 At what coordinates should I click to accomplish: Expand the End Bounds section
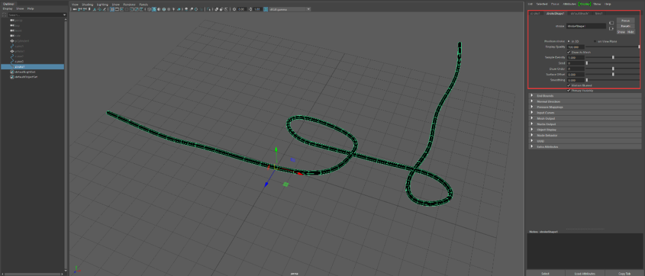(584, 96)
